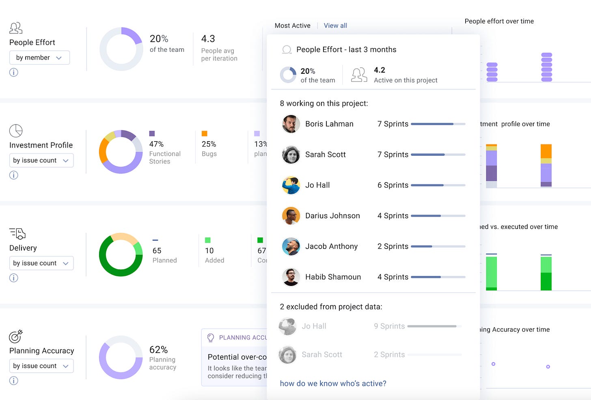Click the info icon beneath Delivery
Screen dimensions: 591x400
pos(13,277)
